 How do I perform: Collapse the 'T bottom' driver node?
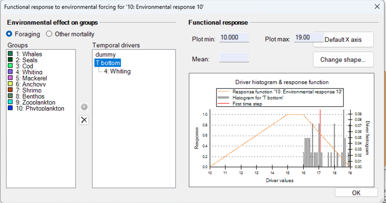[x=108, y=63]
